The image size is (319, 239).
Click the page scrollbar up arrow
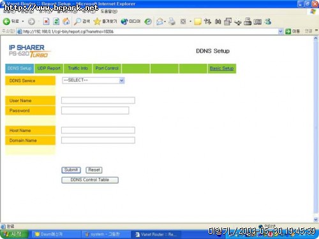(x=316, y=38)
